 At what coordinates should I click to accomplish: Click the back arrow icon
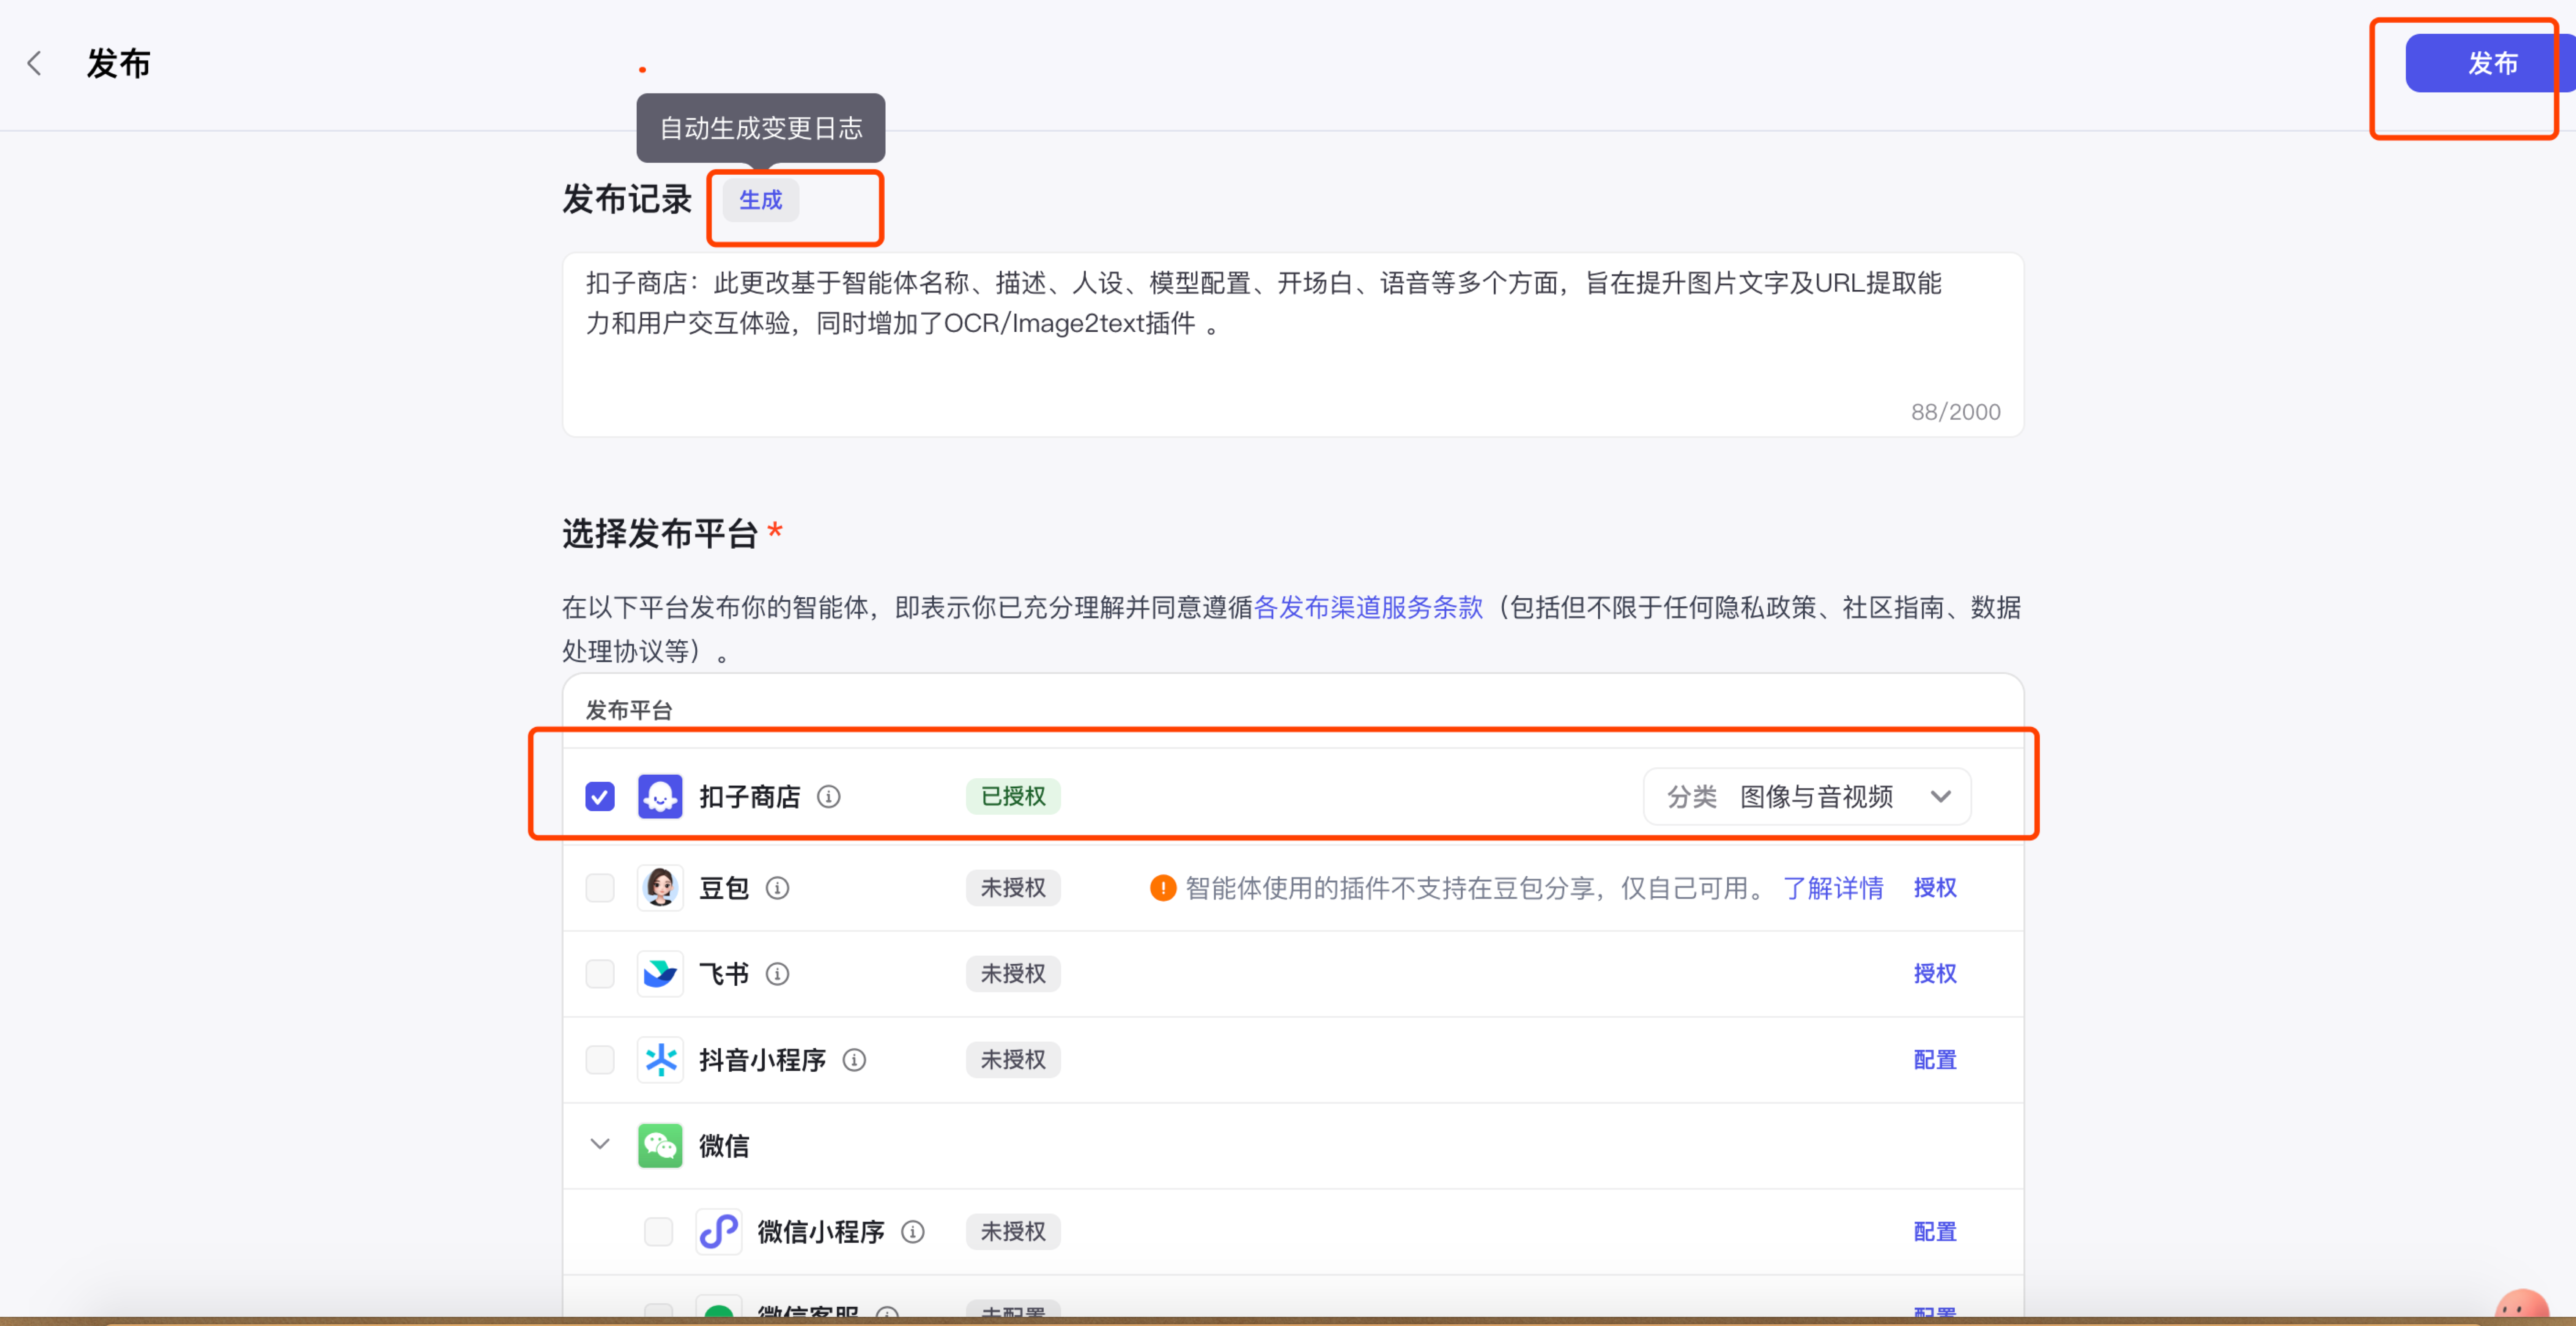[x=34, y=64]
